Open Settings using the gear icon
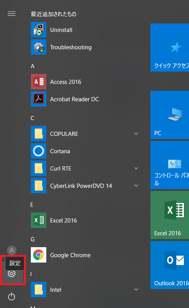Screen dimensions: 189x308 point(12,273)
